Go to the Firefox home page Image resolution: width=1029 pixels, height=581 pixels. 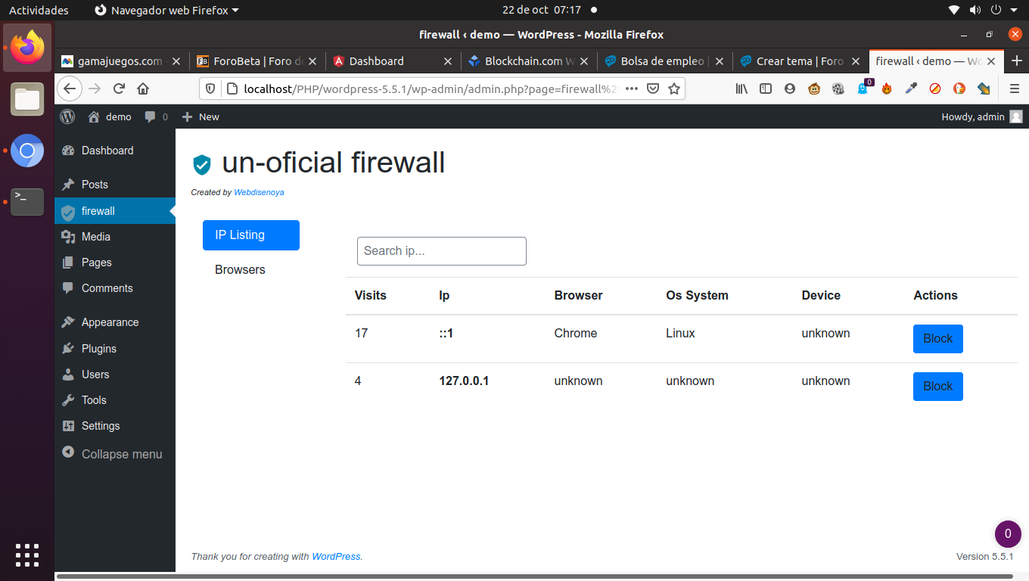coord(143,89)
